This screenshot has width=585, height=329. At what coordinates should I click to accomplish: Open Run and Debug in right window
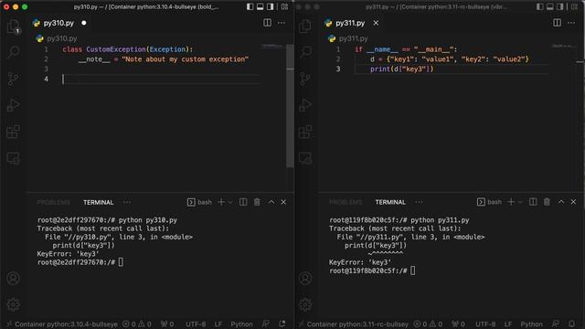[305, 105]
